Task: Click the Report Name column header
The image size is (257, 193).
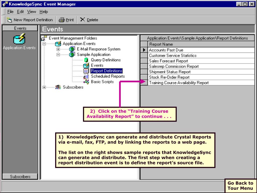Action: tap(201, 44)
